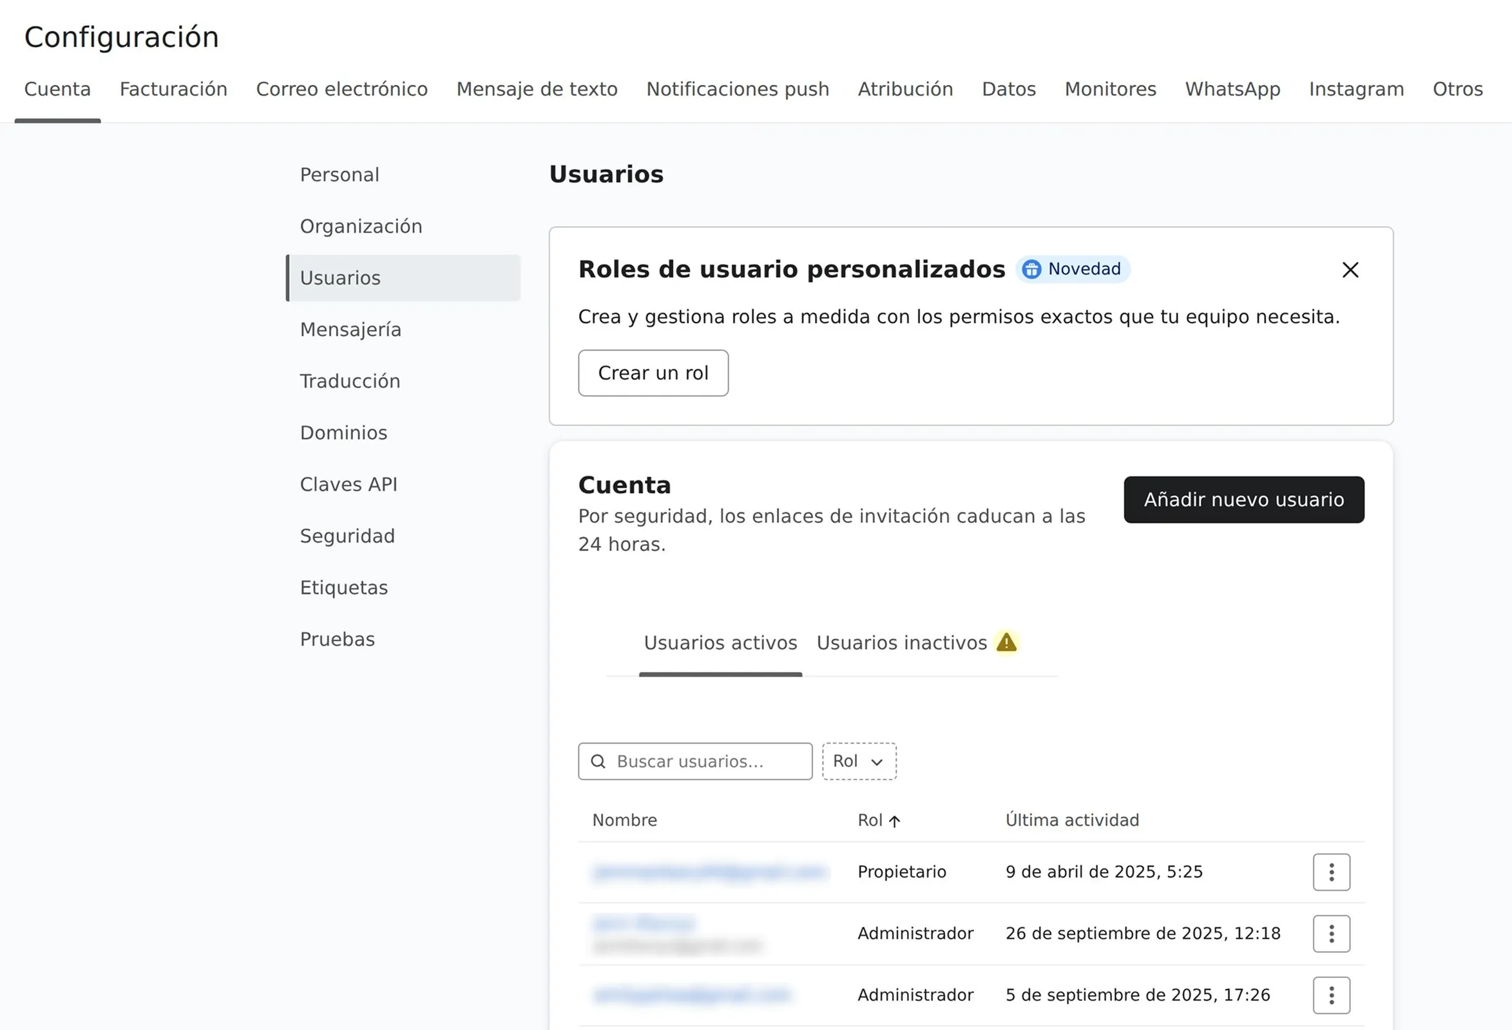The height and width of the screenshot is (1030, 1512).
Task: Open the Organización sidebar item
Action: click(361, 227)
